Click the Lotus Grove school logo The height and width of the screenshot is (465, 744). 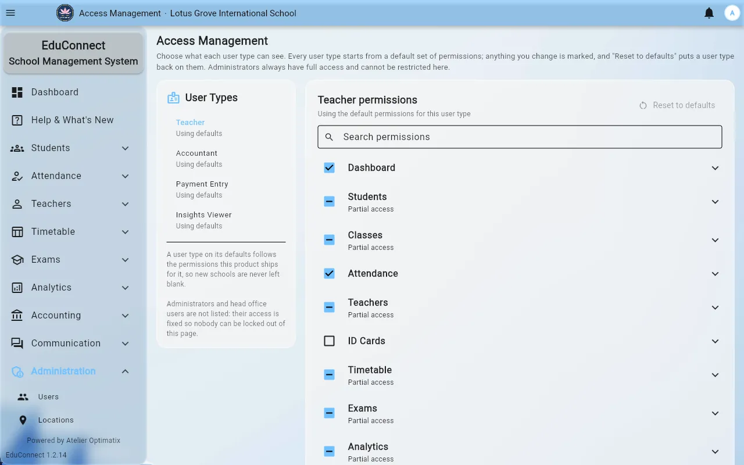(x=65, y=13)
